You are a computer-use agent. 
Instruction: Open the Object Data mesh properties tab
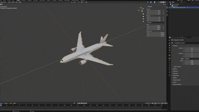tap(169, 70)
